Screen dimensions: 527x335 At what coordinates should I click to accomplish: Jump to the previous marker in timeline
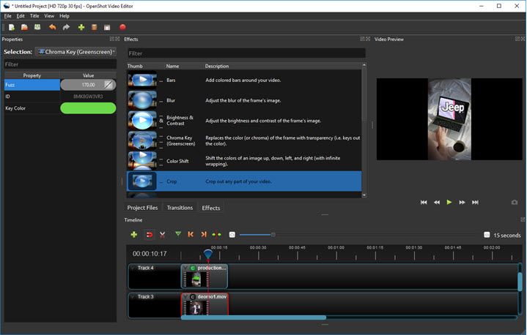click(191, 235)
